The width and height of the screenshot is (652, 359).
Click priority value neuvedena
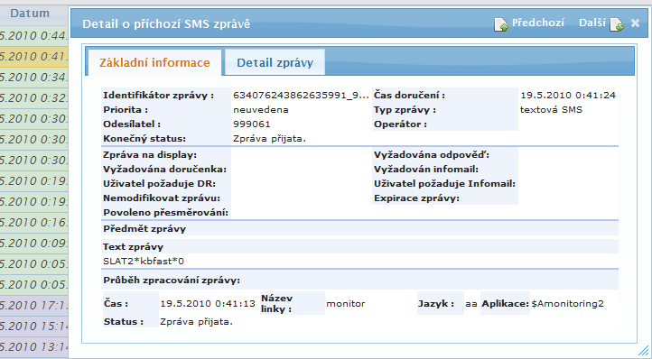click(261, 110)
